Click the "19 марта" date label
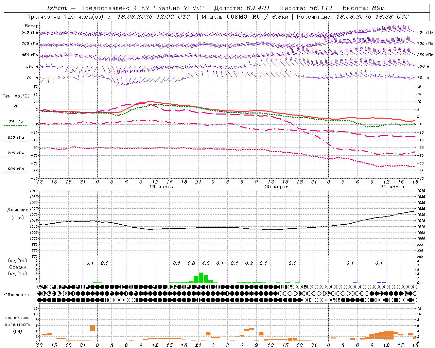This screenshot has height=348, width=435. point(161,187)
